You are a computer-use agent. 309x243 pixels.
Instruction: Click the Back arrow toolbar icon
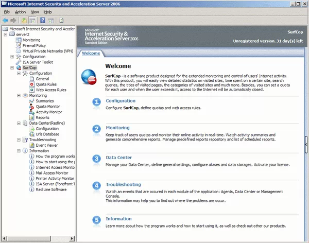coord(5,20)
